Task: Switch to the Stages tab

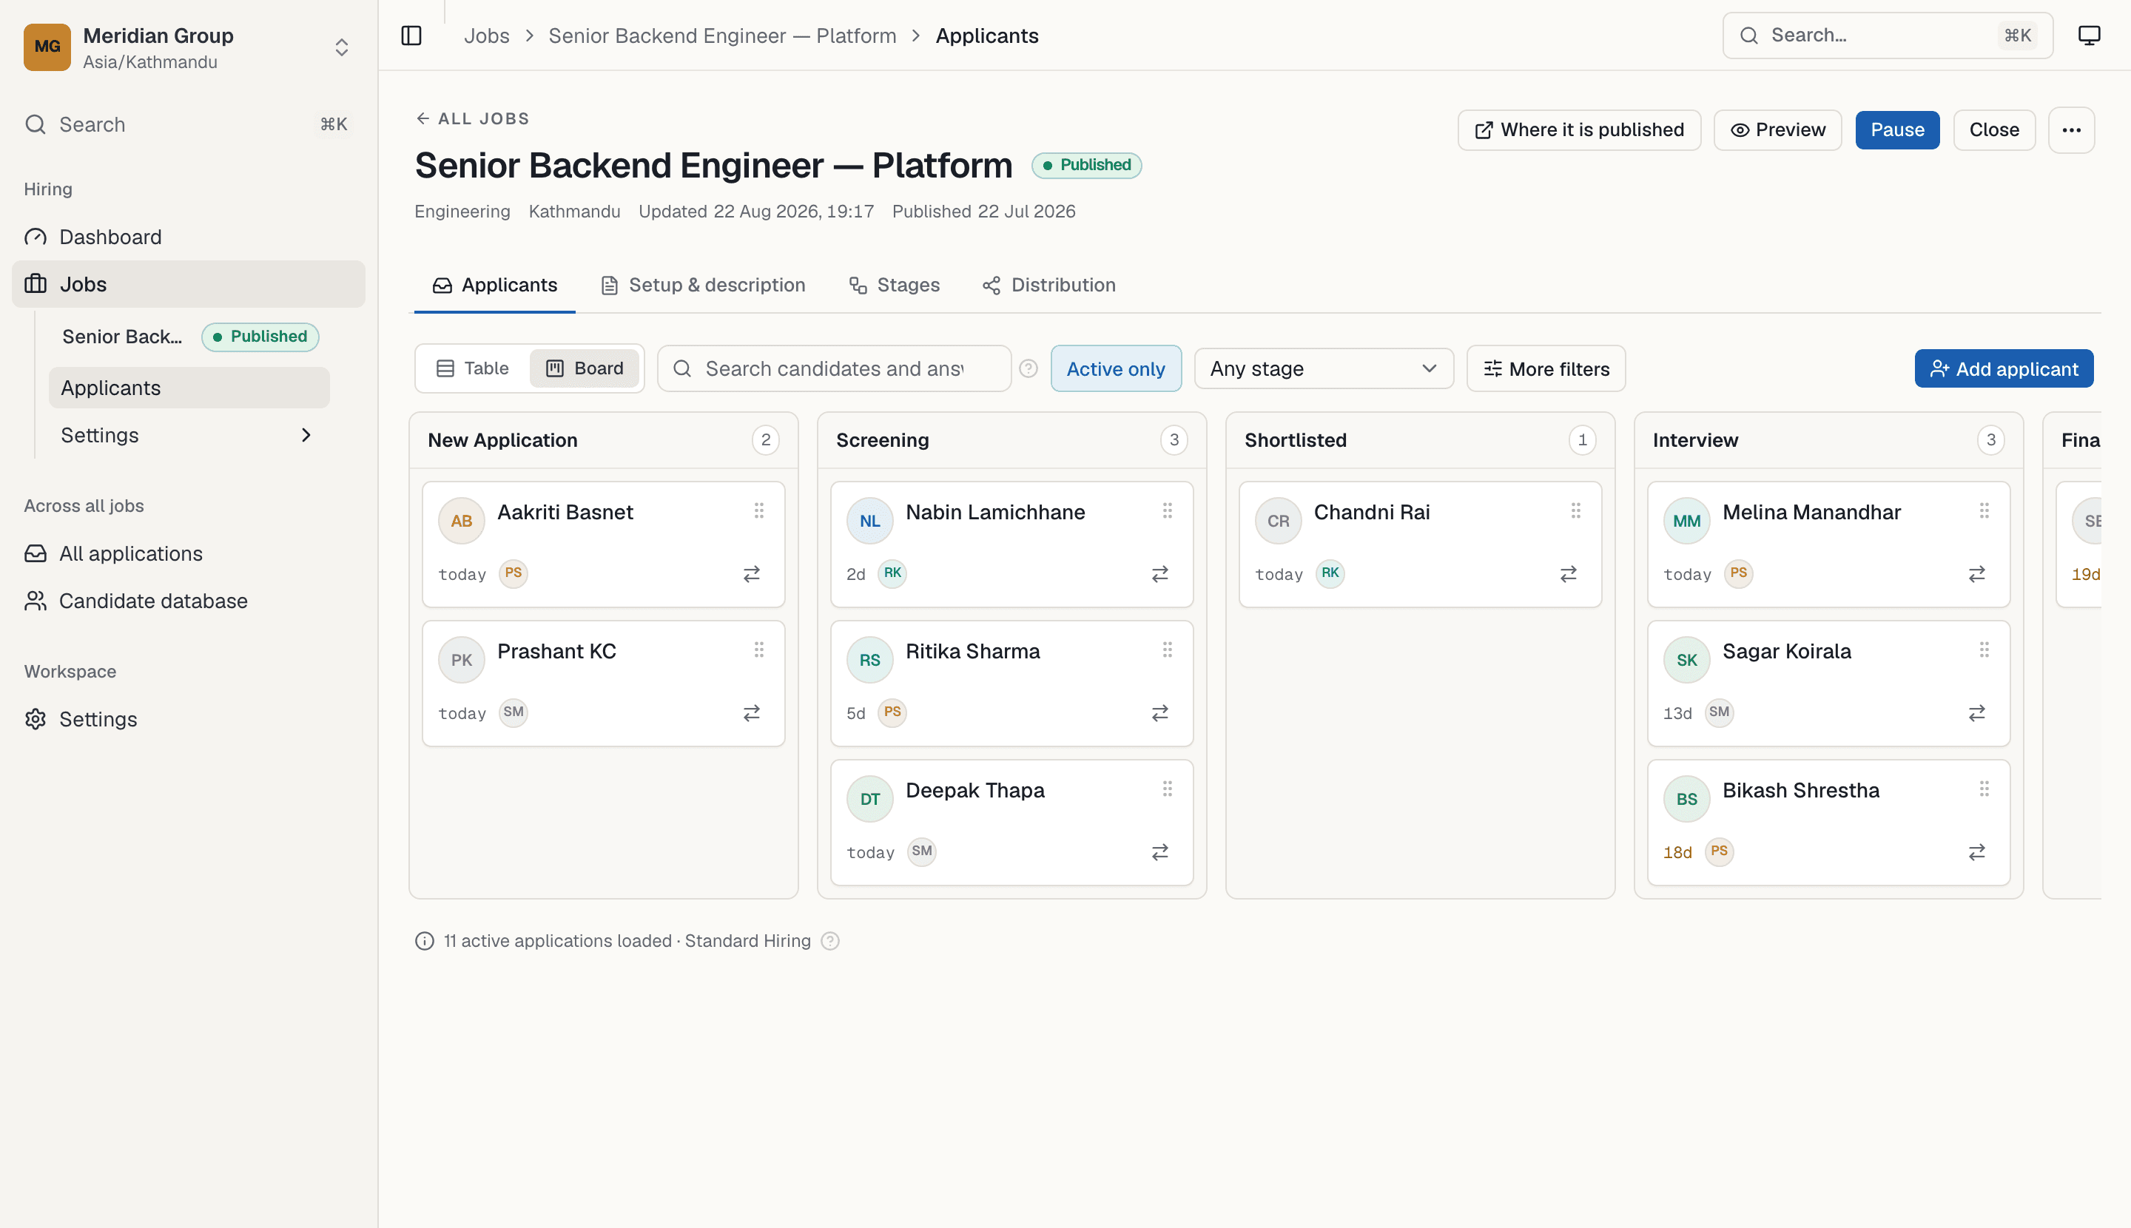Action: coord(893,285)
